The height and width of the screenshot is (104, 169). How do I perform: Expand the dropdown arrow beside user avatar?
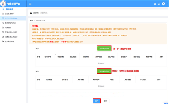[167, 4]
